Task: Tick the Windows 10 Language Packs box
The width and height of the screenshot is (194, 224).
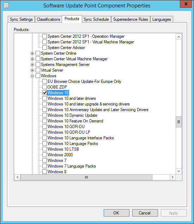Action: 44,144
